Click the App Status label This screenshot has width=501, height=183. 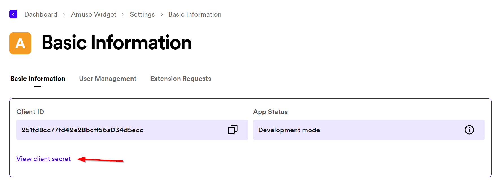pos(270,112)
